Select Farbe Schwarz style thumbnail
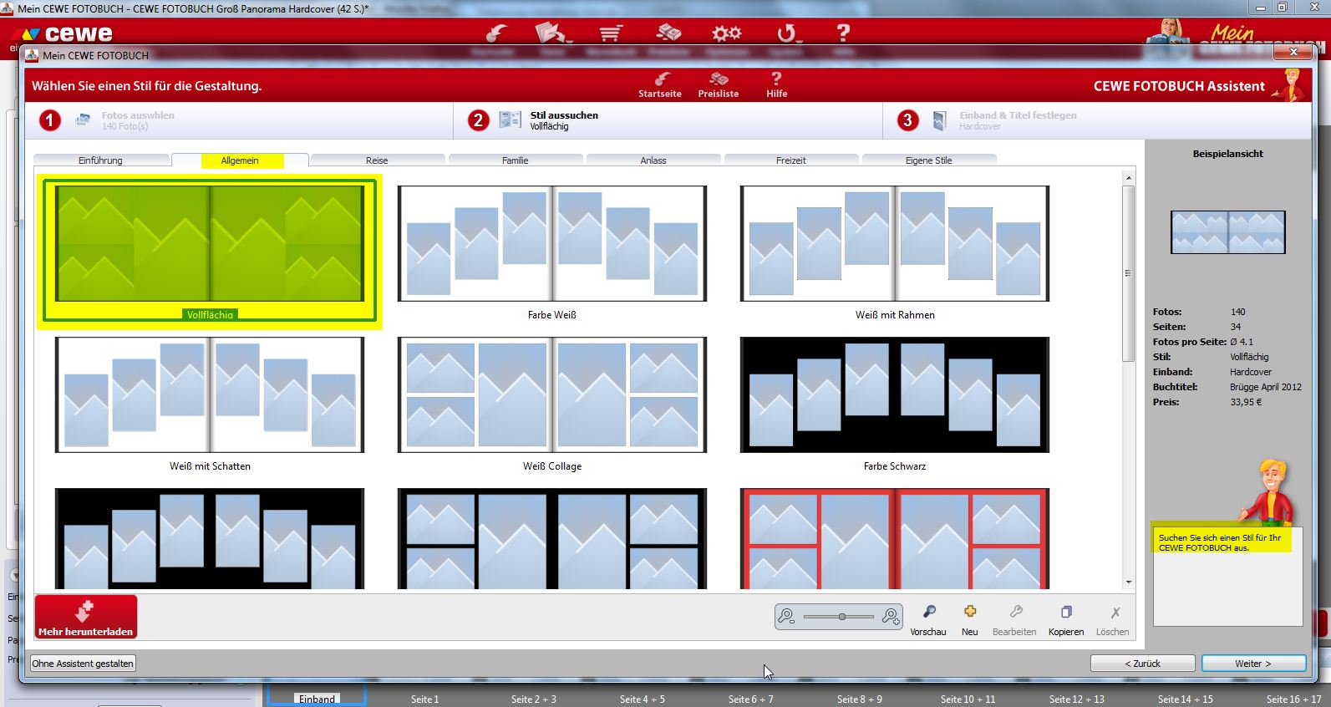The height and width of the screenshot is (707, 1331). coord(895,394)
